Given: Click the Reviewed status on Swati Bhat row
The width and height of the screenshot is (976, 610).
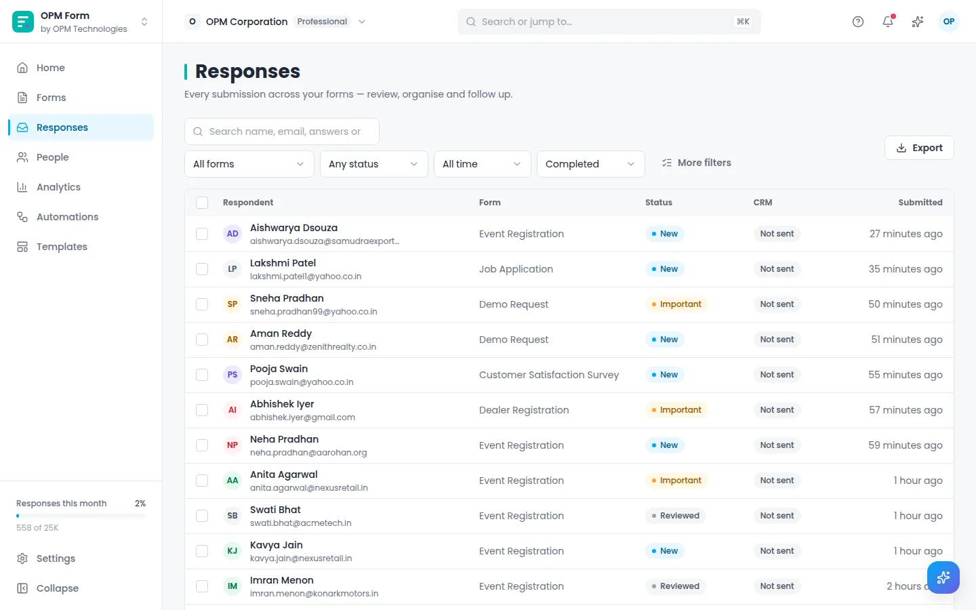Looking at the screenshot, I should point(676,516).
